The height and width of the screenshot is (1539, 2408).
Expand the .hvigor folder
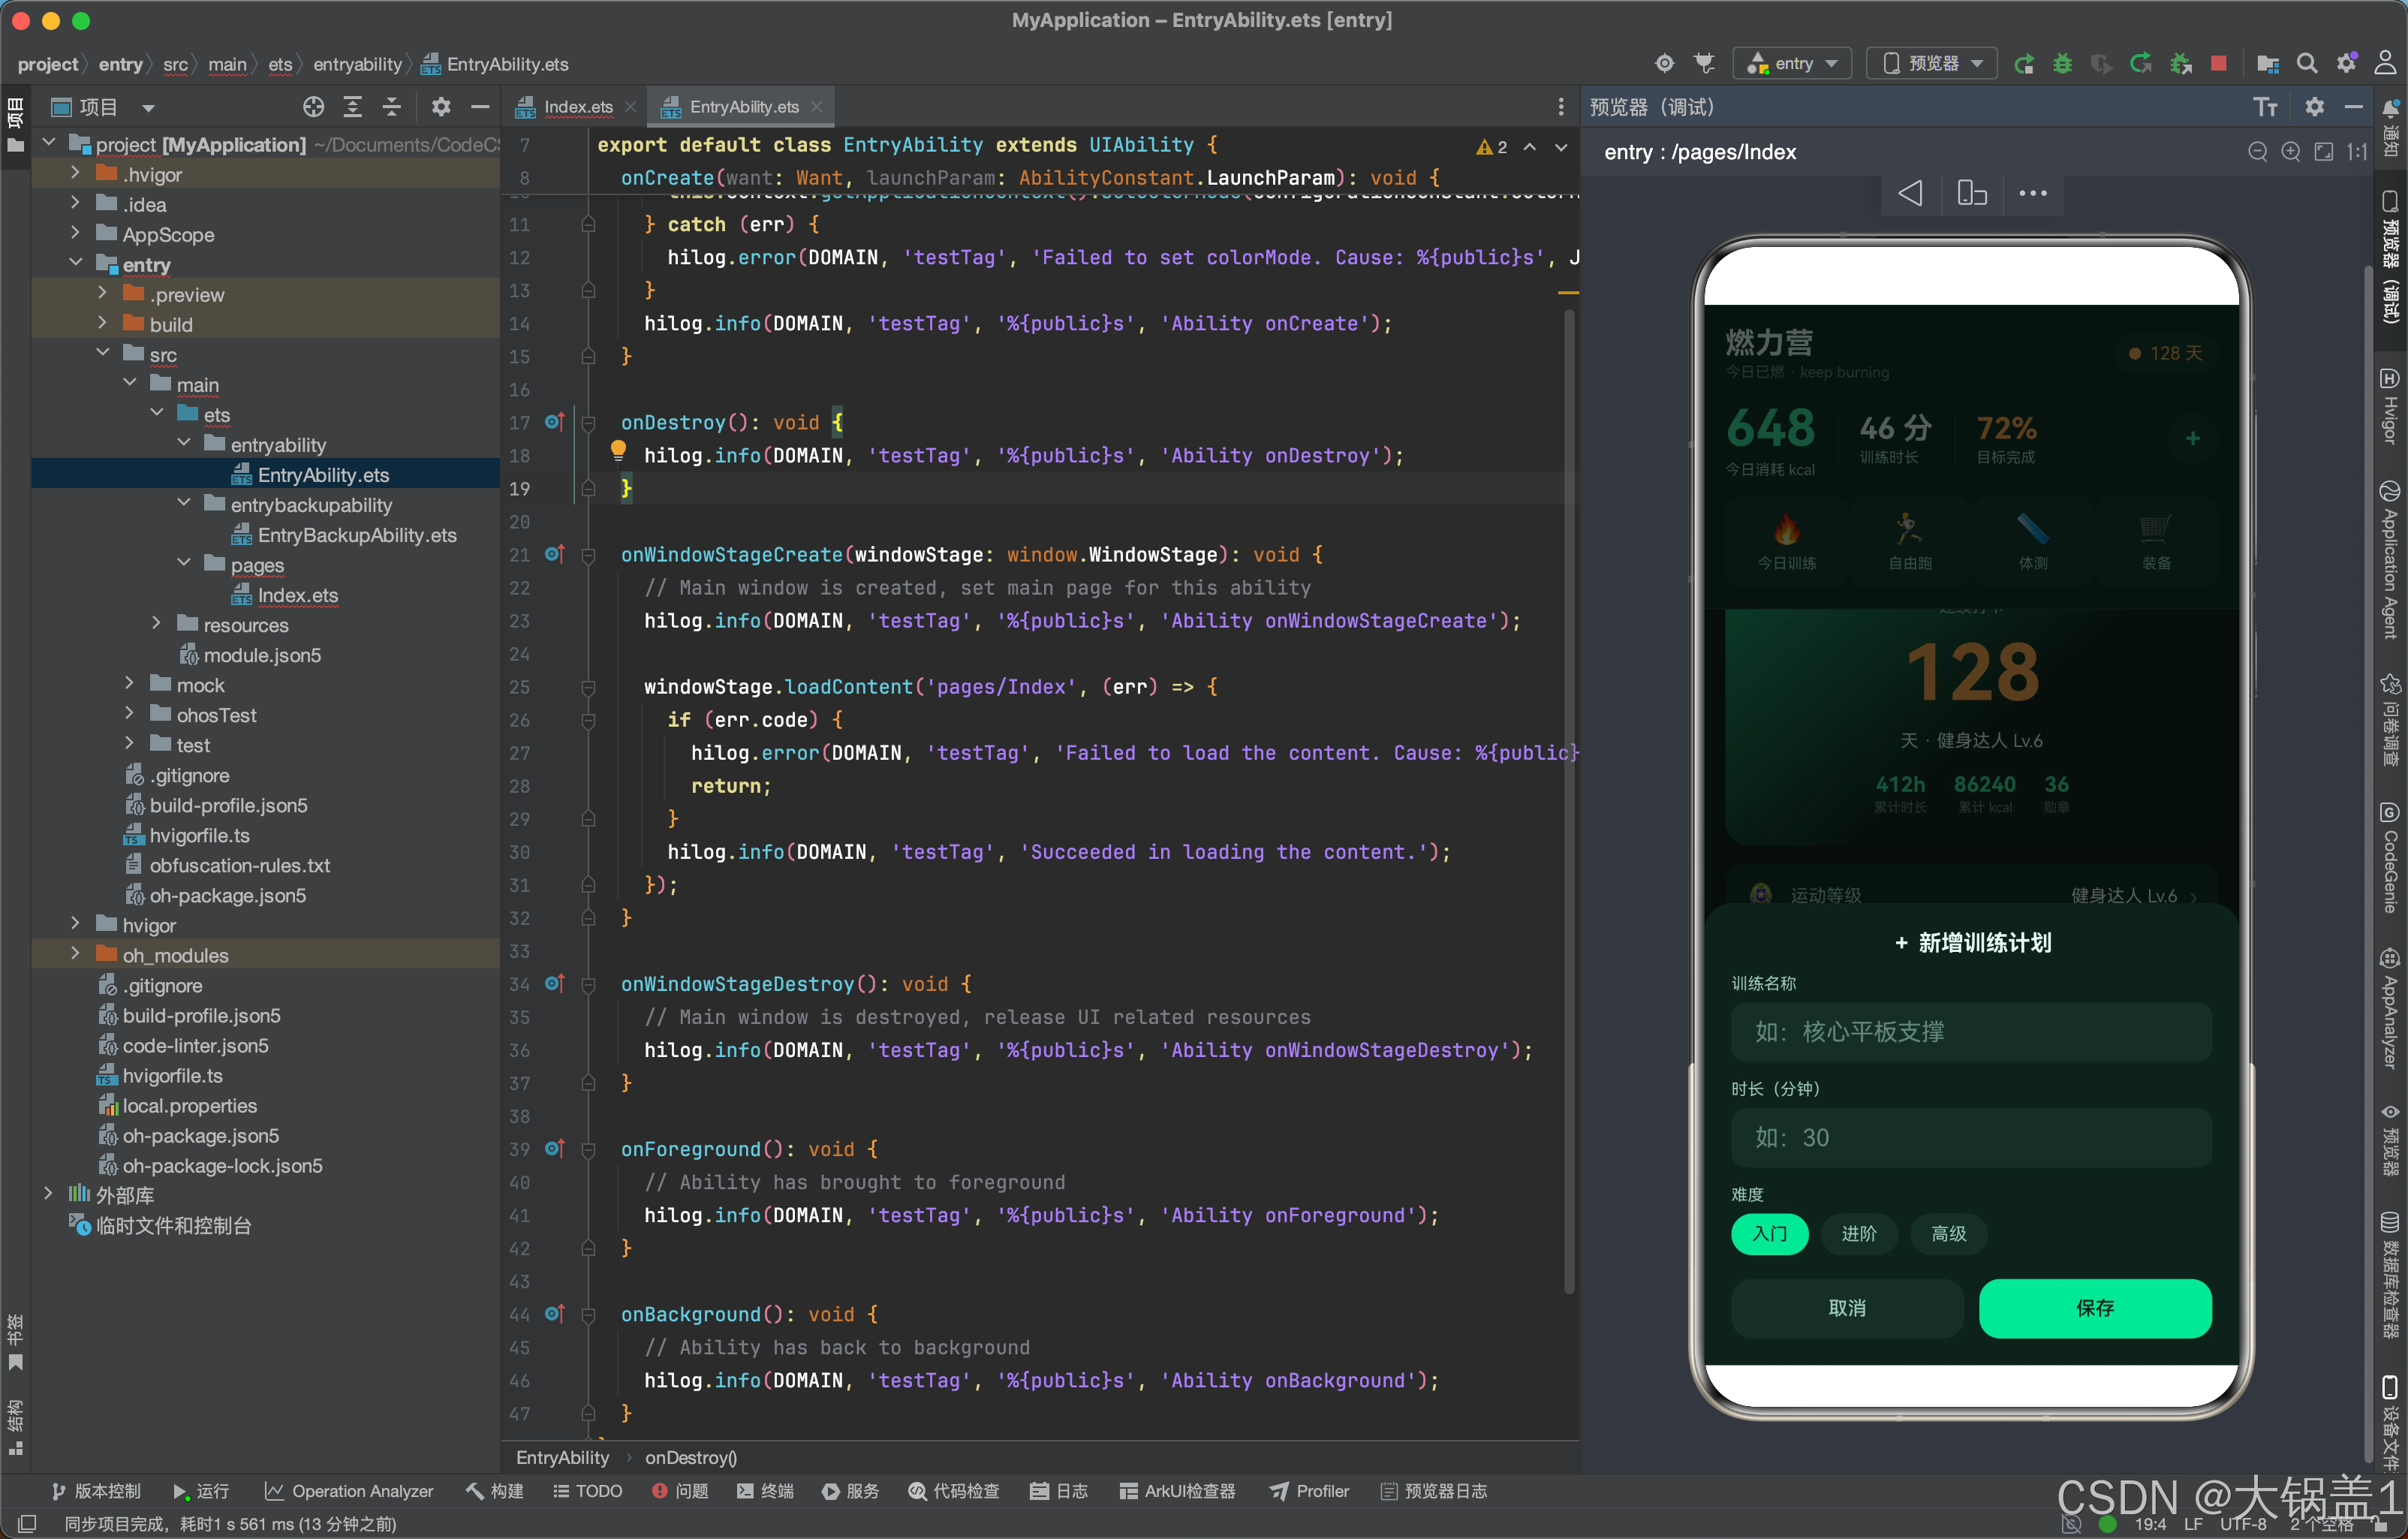point(75,173)
